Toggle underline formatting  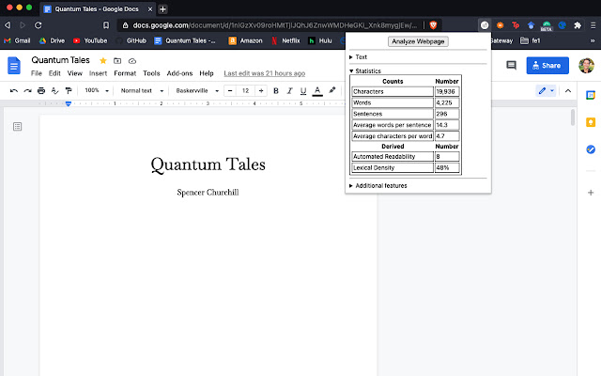click(303, 90)
